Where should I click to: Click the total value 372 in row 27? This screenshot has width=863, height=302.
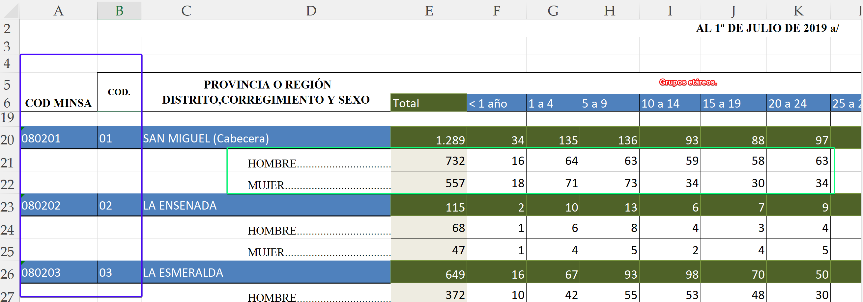[429, 293]
